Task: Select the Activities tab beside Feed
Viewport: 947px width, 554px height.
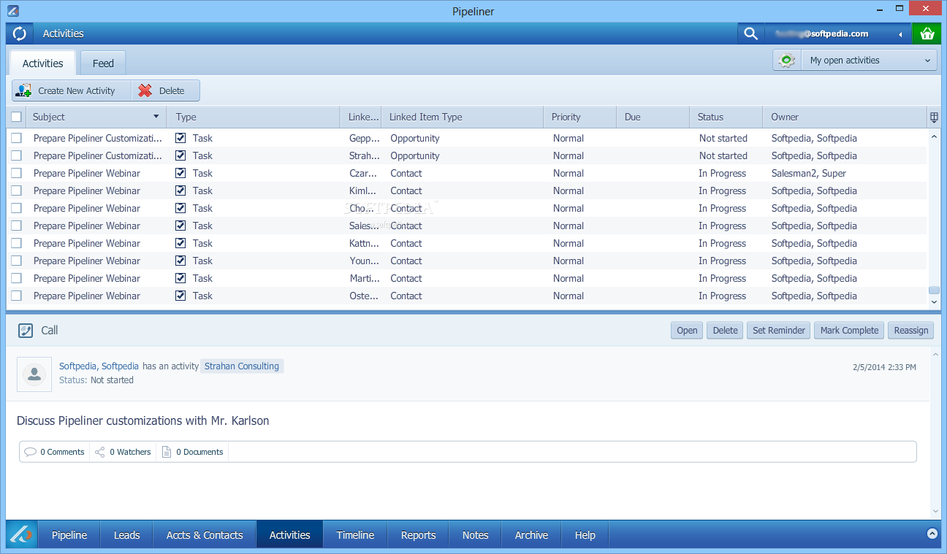Action: click(x=42, y=64)
